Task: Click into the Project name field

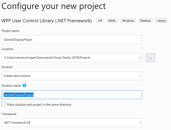Action: [x=72, y=39]
